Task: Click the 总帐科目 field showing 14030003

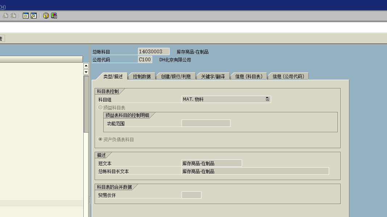Action: [154, 51]
